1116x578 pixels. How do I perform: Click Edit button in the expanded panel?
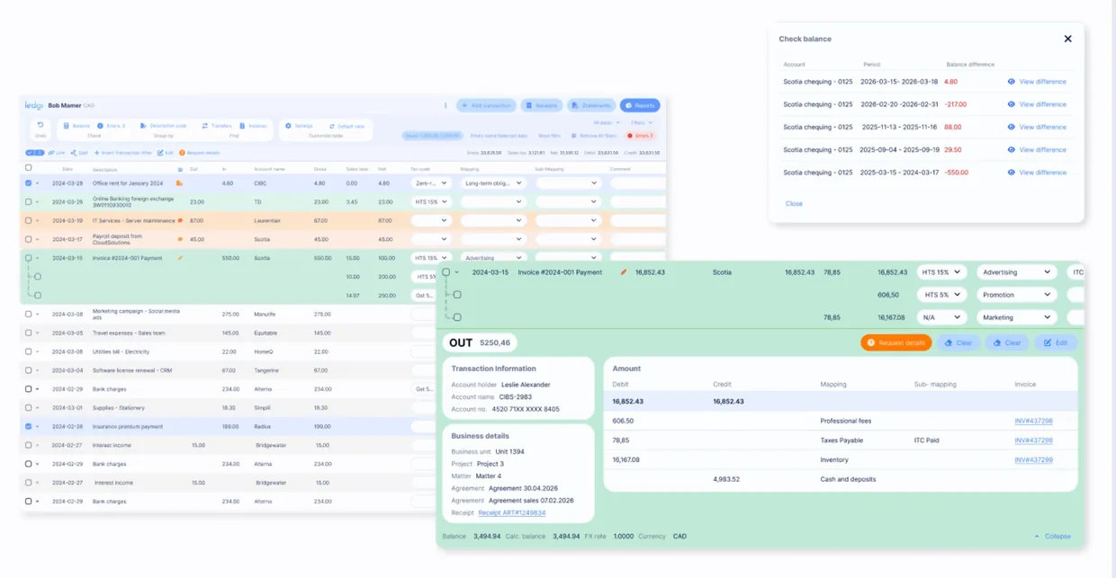point(1056,342)
